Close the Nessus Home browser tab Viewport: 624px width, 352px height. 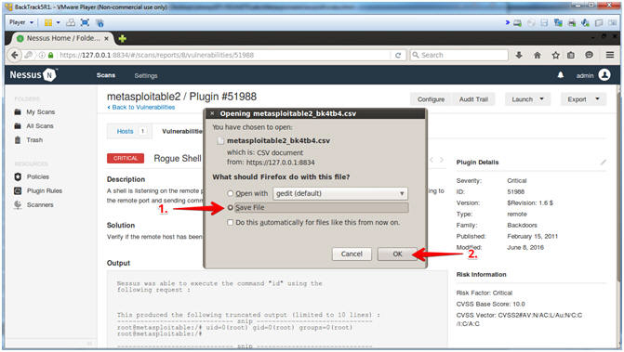click(106, 38)
